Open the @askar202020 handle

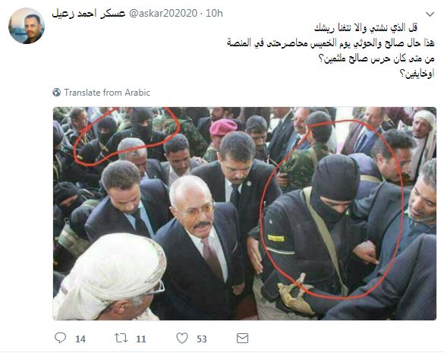coord(163,14)
